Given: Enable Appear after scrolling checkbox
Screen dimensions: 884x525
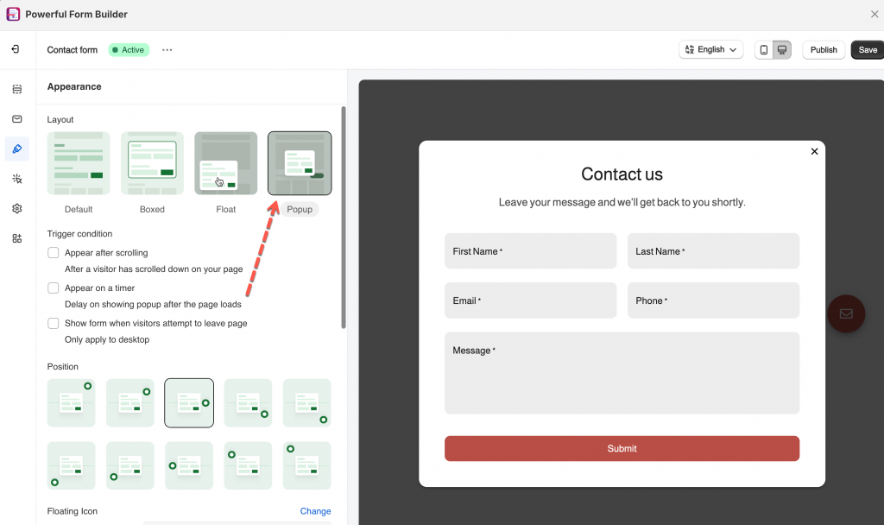Looking at the screenshot, I should pos(54,253).
